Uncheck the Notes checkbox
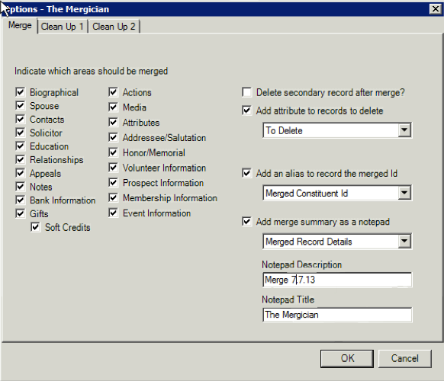 [21, 187]
